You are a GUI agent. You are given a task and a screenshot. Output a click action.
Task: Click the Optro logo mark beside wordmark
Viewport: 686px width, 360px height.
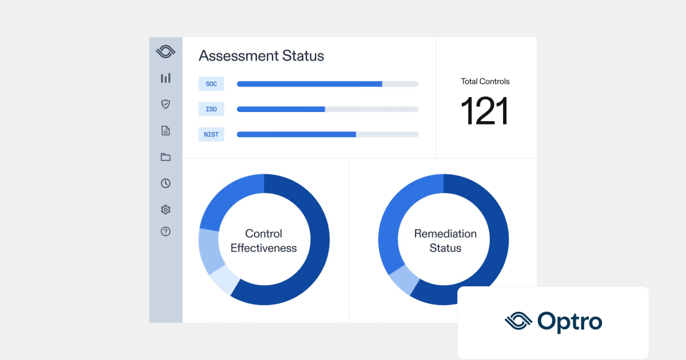click(519, 321)
